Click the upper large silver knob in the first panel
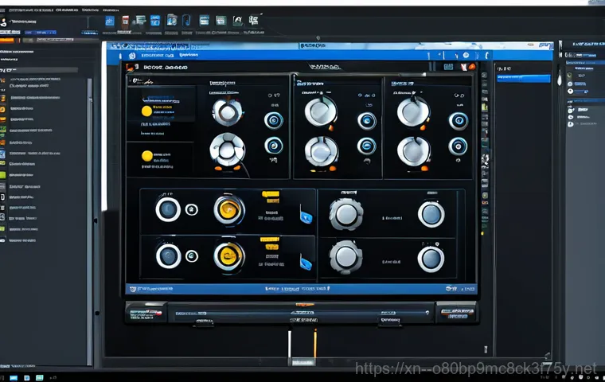This screenshot has width=605, height=382. click(227, 111)
